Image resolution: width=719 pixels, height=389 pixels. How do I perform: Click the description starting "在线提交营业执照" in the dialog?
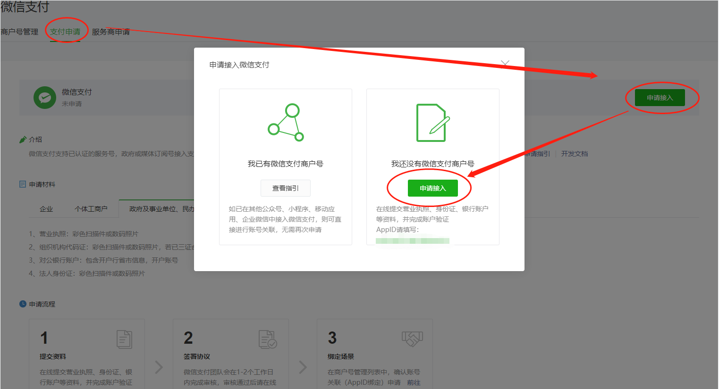[432, 214]
